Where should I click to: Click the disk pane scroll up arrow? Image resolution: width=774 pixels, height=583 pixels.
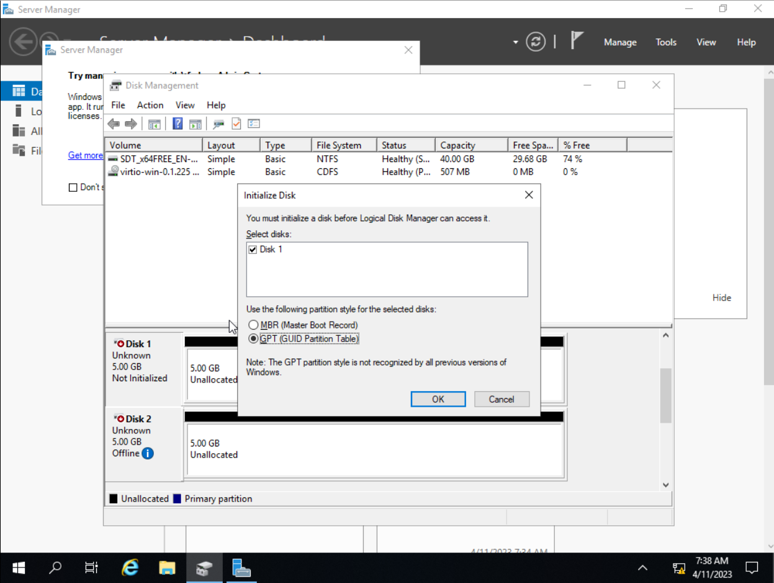[665, 335]
